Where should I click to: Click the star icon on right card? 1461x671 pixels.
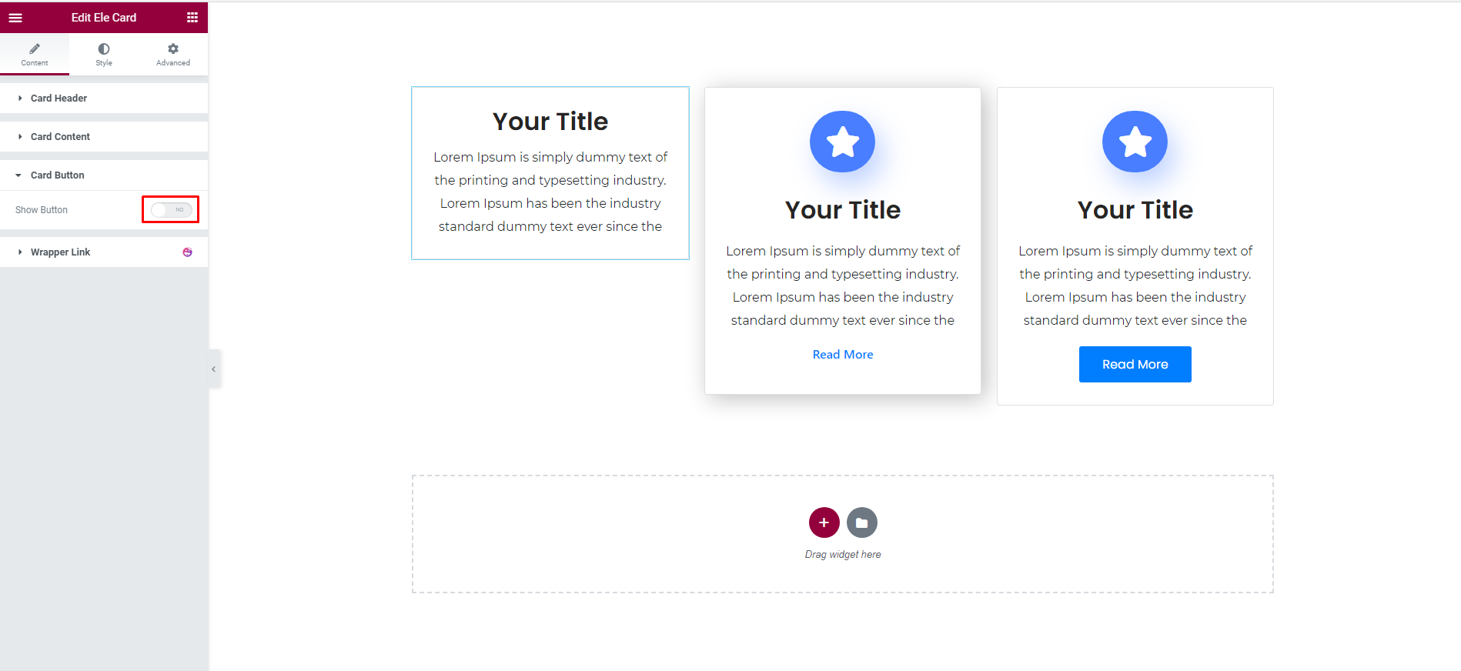tap(1135, 142)
